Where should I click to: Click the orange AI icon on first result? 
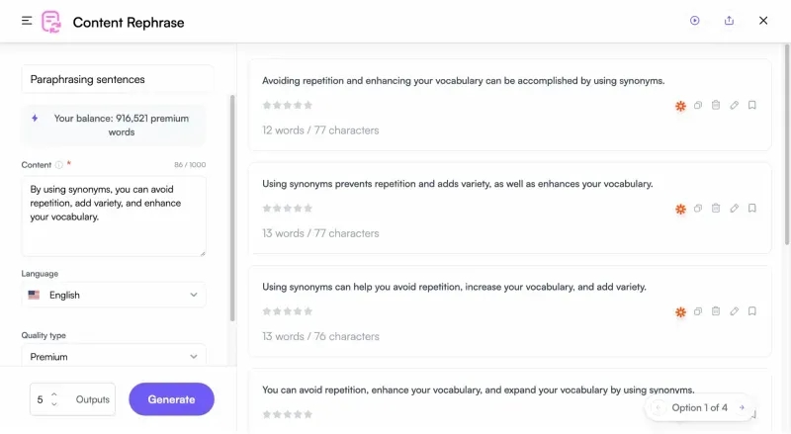click(680, 106)
